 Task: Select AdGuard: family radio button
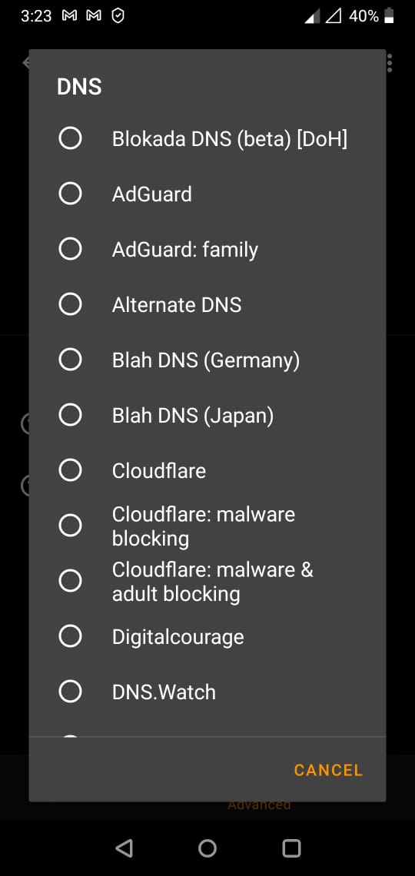[71, 249]
